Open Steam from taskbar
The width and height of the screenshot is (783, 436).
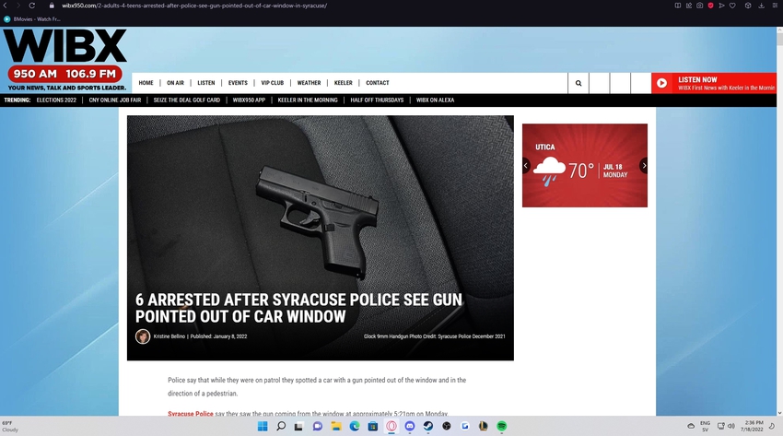(x=428, y=426)
